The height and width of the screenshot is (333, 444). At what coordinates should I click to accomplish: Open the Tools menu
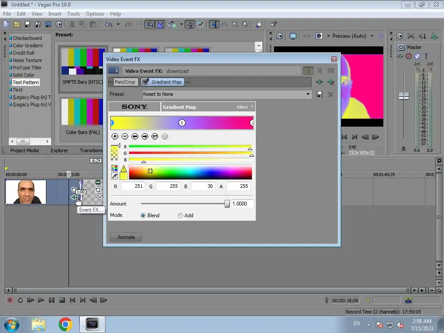pyautogui.click(x=73, y=13)
